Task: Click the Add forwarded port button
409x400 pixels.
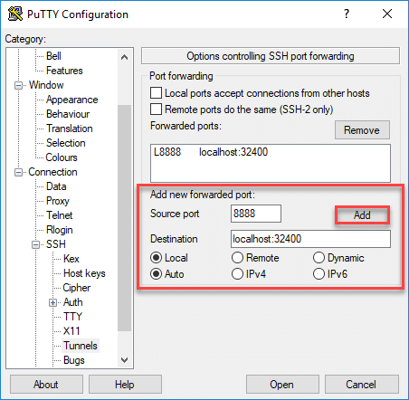Action: (362, 215)
